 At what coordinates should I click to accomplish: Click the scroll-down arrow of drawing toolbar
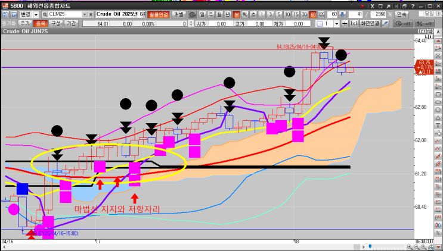click(438, 247)
